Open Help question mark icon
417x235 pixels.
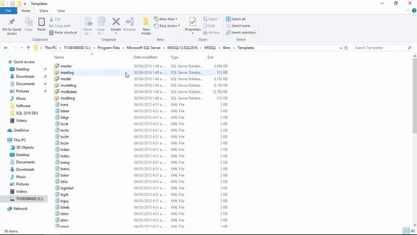pyautogui.click(x=414, y=10)
